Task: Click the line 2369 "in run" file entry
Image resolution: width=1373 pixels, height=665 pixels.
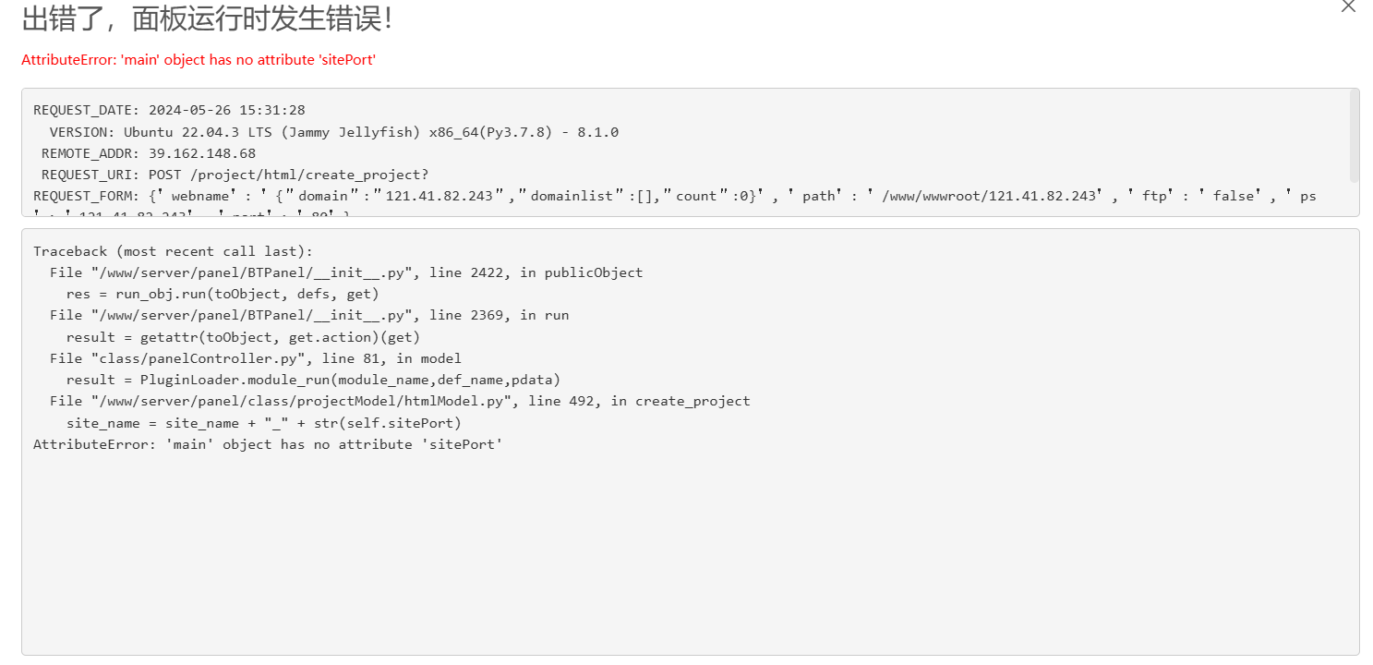Action: [x=309, y=315]
